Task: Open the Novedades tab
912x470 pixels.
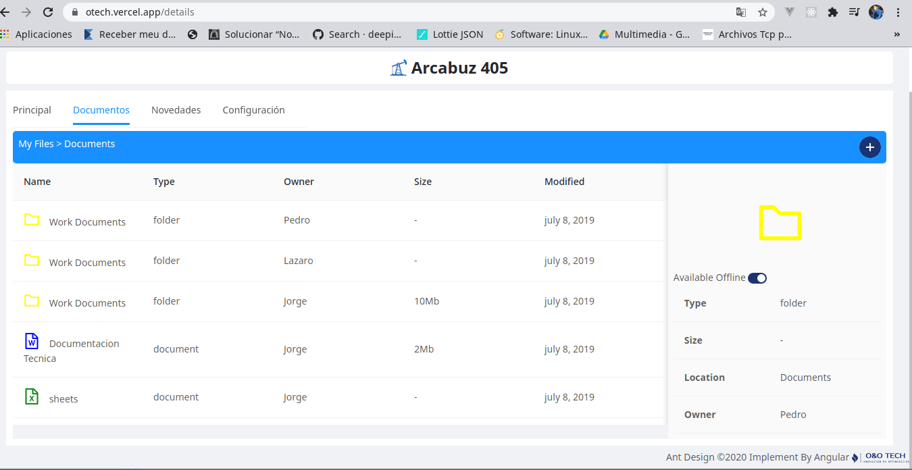Action: coord(176,110)
